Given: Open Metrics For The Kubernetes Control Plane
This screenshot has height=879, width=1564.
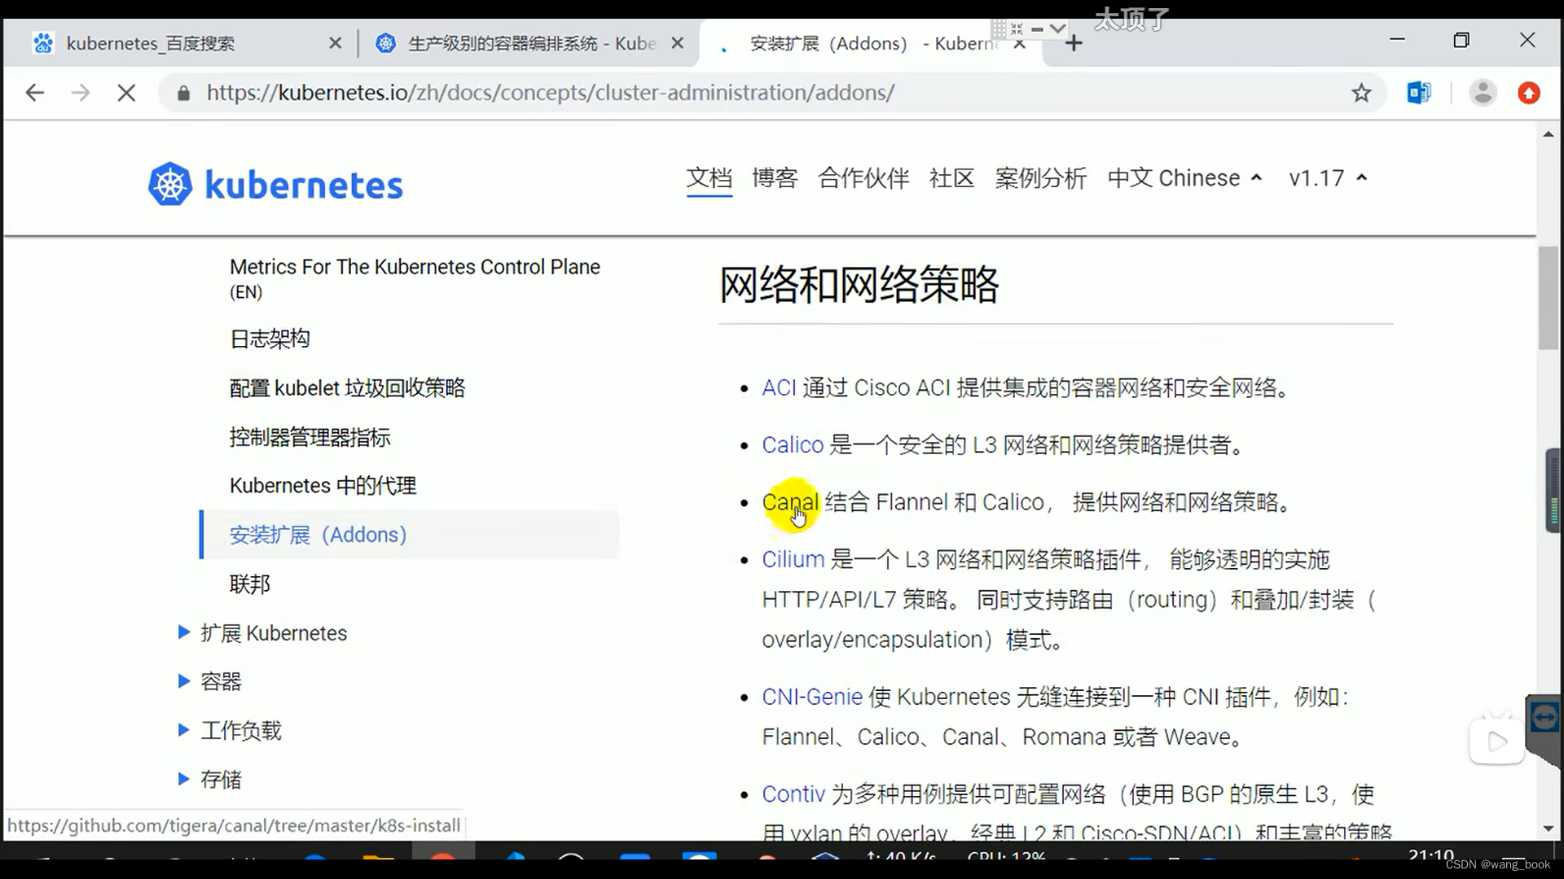Looking at the screenshot, I should point(415,278).
